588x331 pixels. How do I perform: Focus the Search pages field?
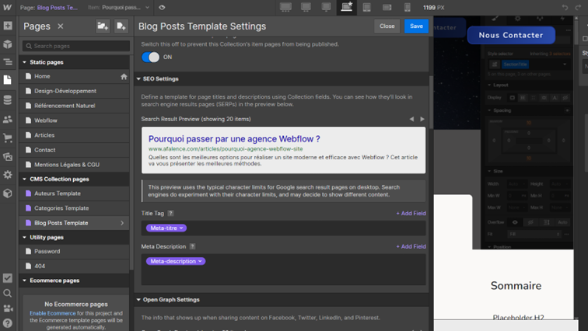point(76,46)
